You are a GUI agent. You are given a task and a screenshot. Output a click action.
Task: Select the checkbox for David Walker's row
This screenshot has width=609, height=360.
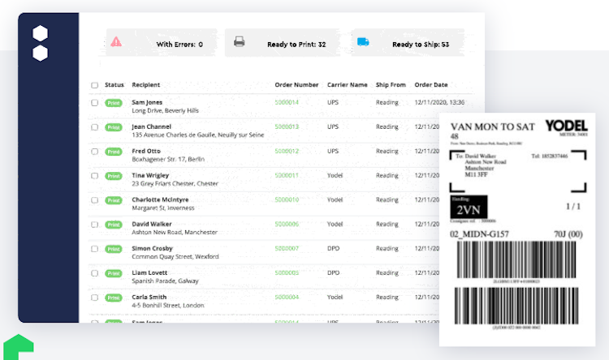94,225
